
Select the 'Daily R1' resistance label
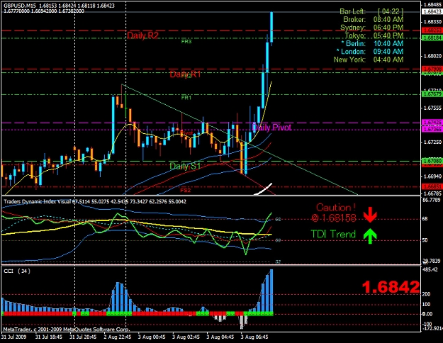(185, 74)
